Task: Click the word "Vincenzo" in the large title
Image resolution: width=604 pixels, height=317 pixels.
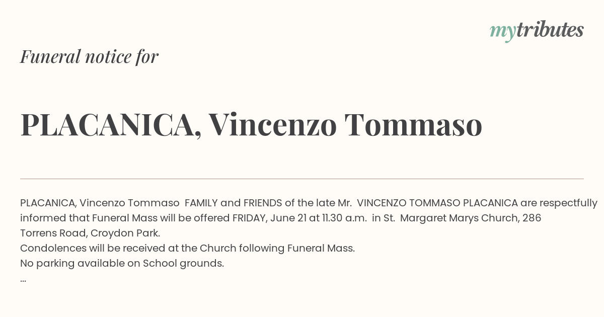Action: click(x=273, y=125)
